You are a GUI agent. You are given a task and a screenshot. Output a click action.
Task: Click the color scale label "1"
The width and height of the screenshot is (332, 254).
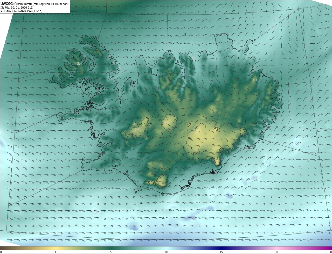click(56, 252)
